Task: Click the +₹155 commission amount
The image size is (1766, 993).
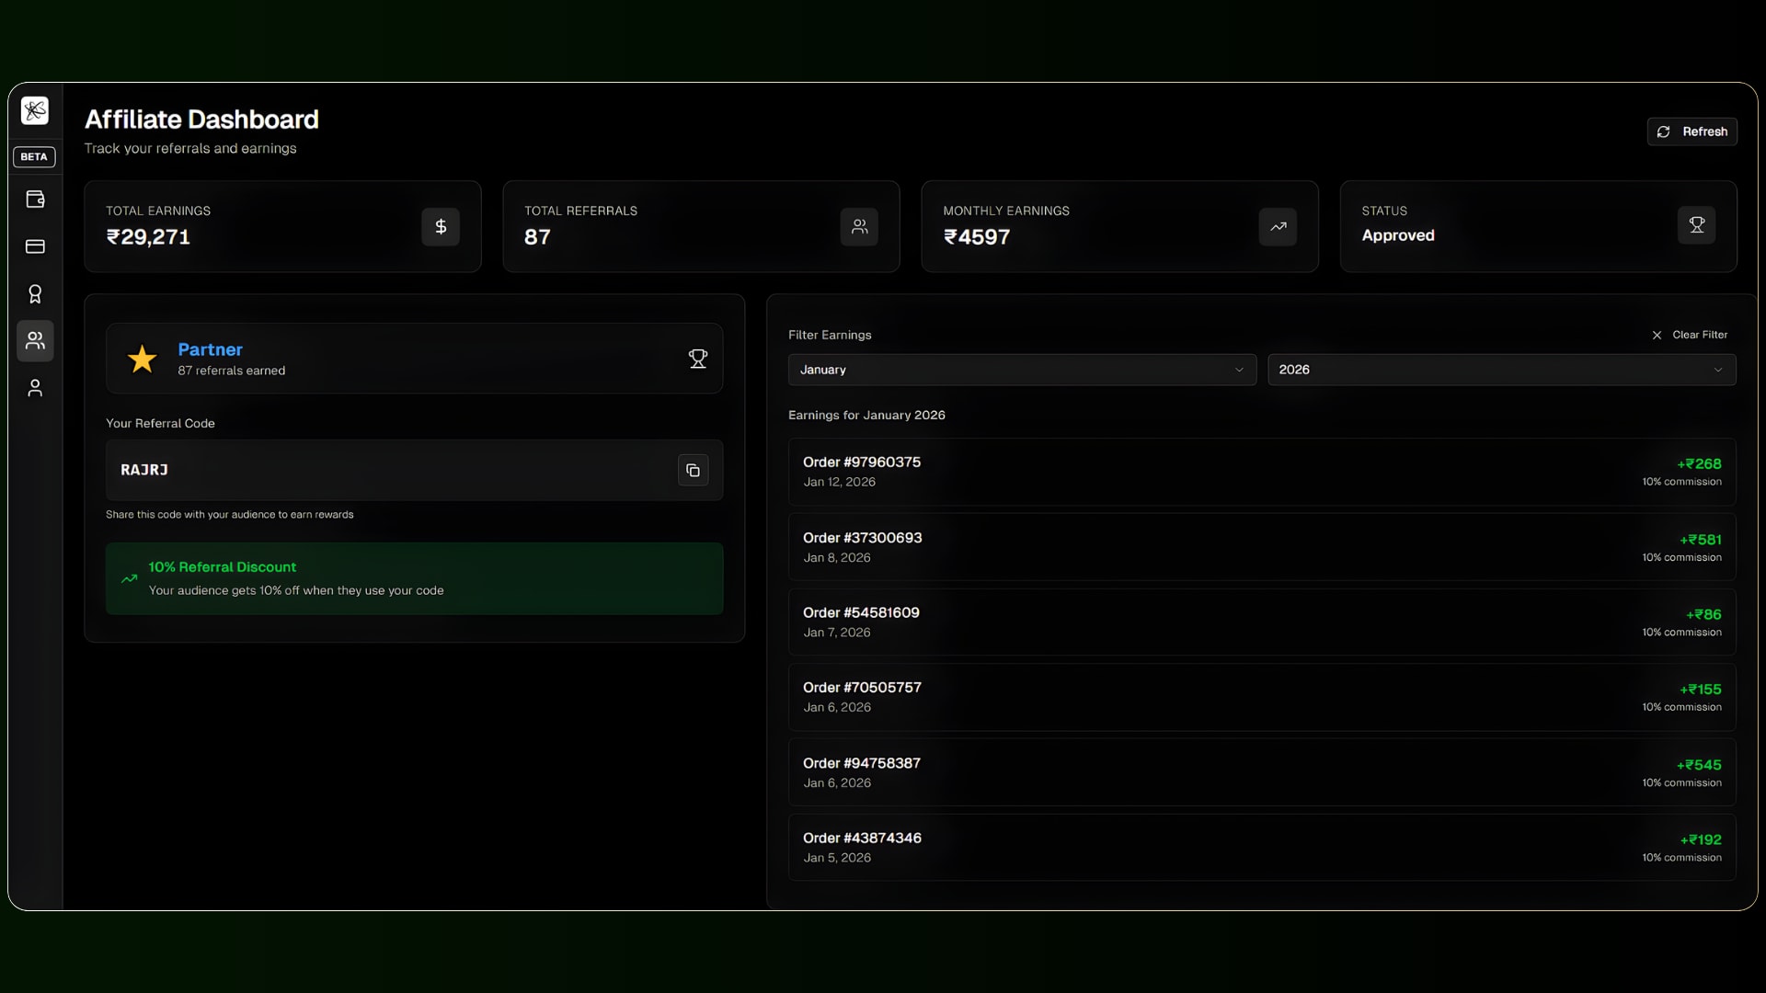Action: (1701, 690)
